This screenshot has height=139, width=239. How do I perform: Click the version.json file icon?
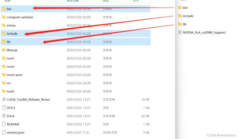click(x=4, y=132)
